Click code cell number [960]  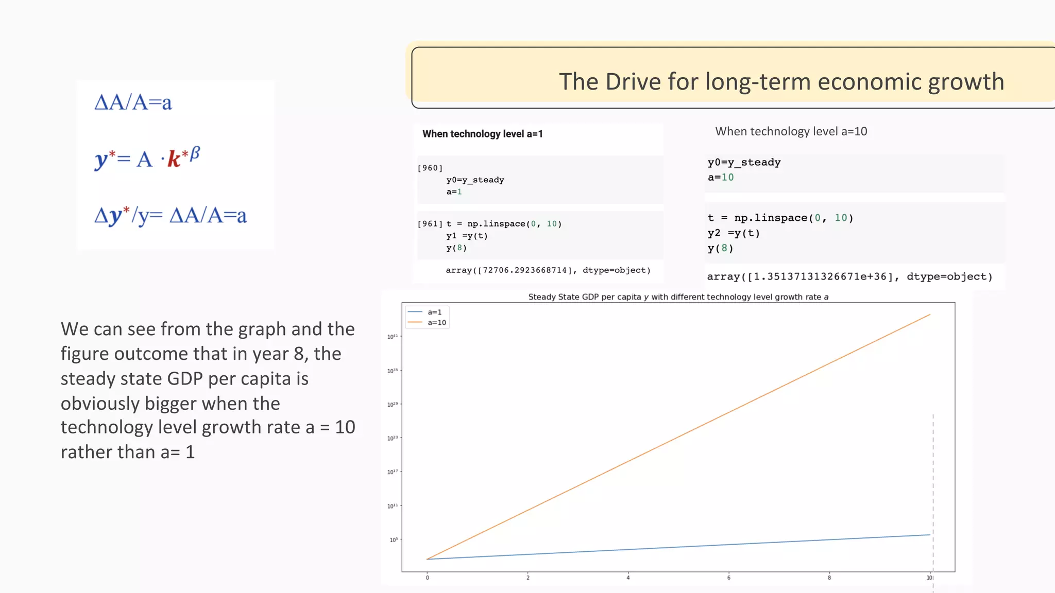pos(430,168)
